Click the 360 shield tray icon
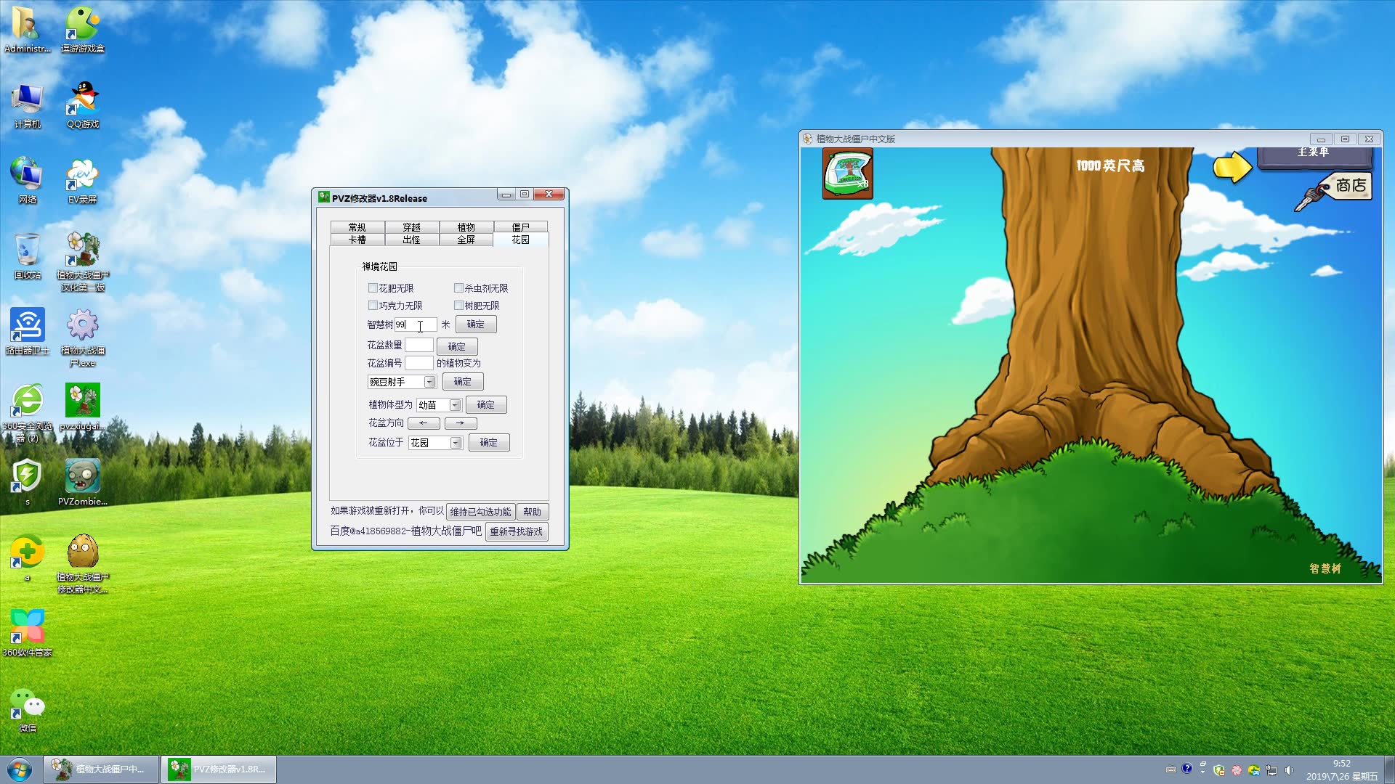1395x784 pixels. tap(1219, 770)
